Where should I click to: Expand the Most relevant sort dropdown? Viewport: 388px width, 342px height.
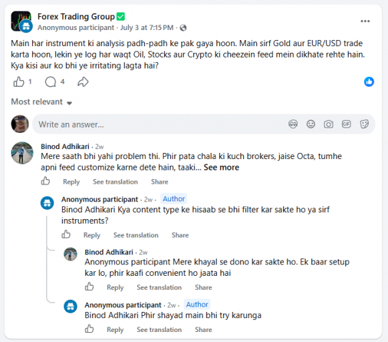tap(41, 102)
